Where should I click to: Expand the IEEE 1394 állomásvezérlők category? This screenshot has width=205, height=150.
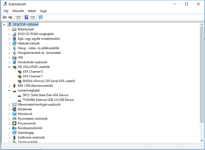(9, 86)
